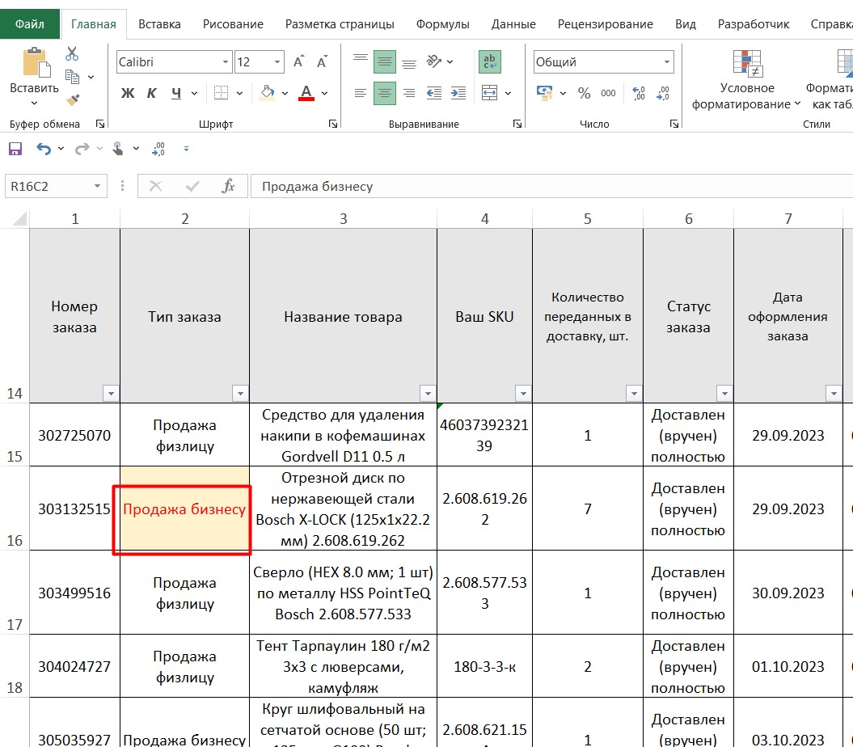
Task: Expand the Общий number format dropdown
Action: point(666,62)
